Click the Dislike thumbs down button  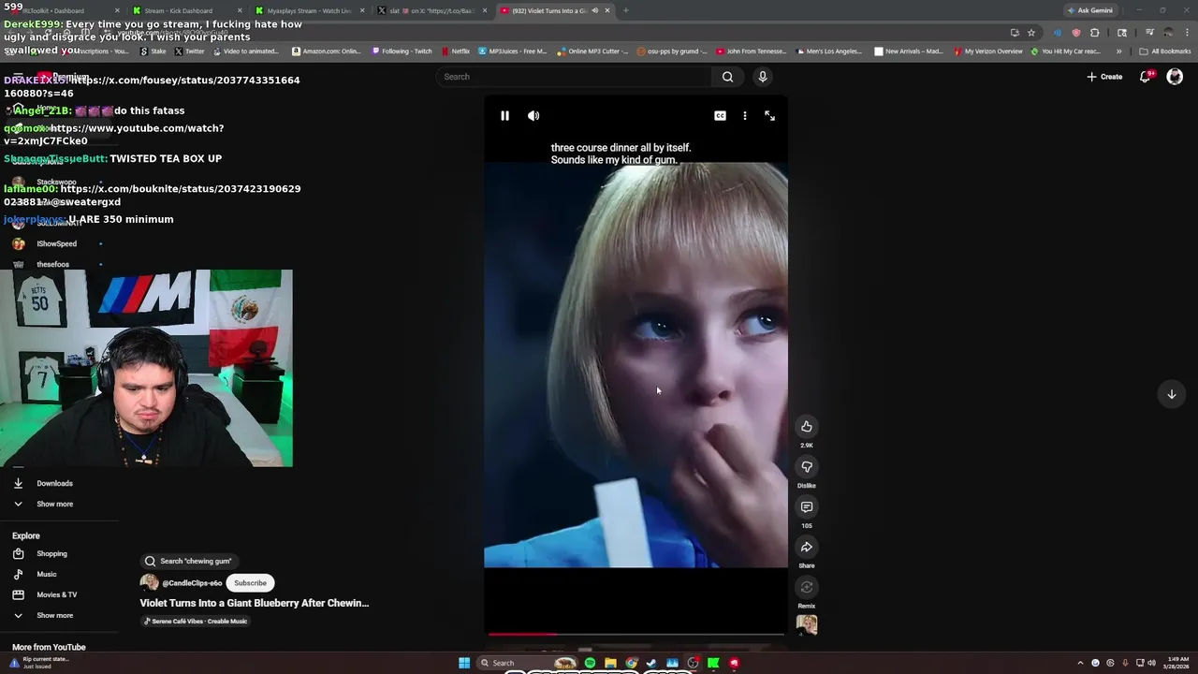(807, 467)
